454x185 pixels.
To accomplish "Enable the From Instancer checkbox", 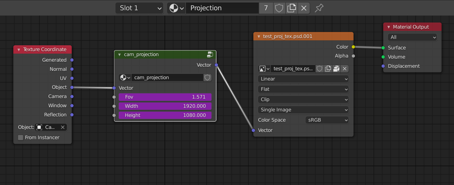I will pyautogui.click(x=21, y=137).
